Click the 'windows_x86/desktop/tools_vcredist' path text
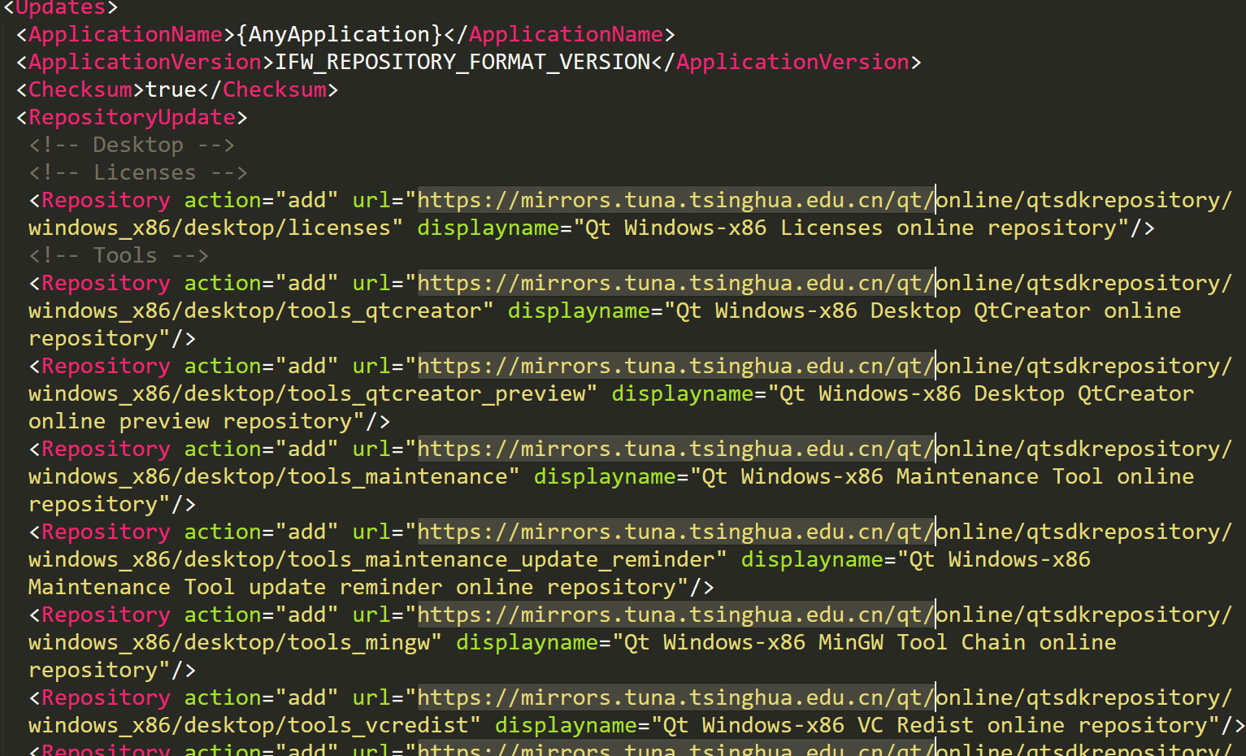The height and width of the screenshot is (756, 1246). [x=249, y=725]
